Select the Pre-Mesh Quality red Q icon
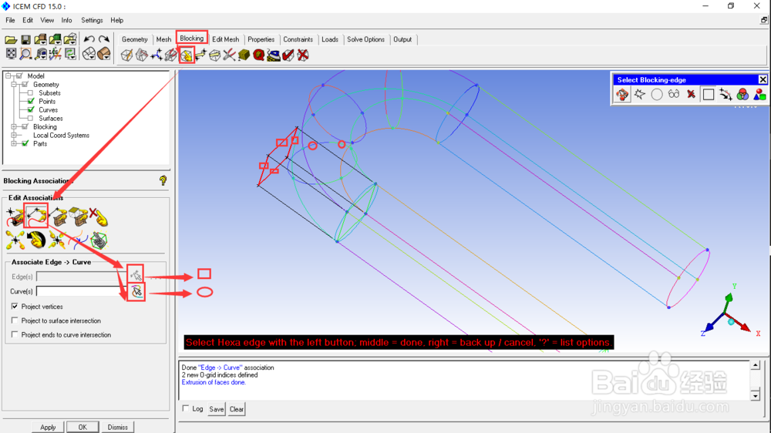The width and height of the screenshot is (771, 433). point(258,55)
